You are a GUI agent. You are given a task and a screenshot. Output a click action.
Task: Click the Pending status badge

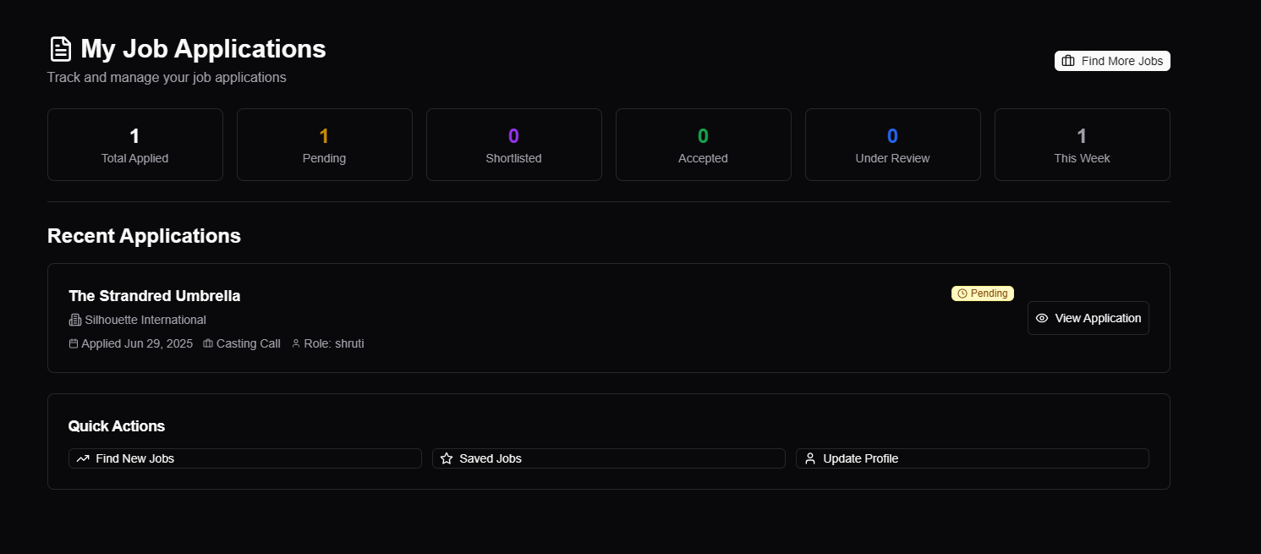point(983,293)
